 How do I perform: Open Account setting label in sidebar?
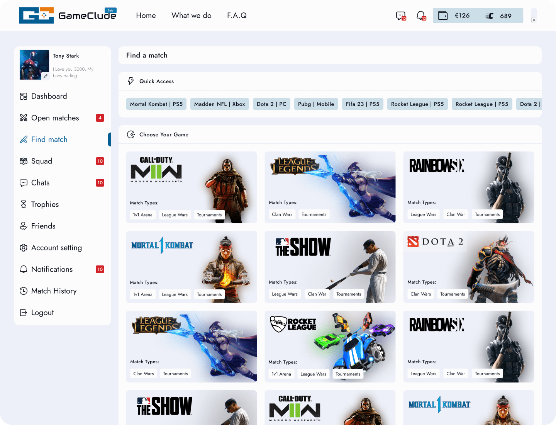click(x=56, y=248)
